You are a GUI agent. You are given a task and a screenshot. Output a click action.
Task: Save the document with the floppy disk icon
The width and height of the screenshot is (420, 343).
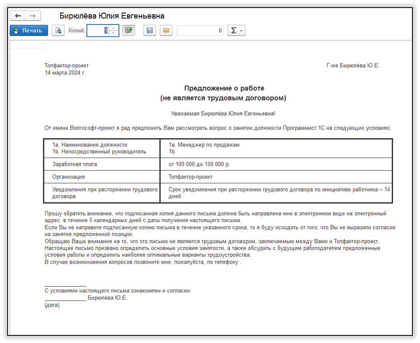pyautogui.click(x=150, y=30)
